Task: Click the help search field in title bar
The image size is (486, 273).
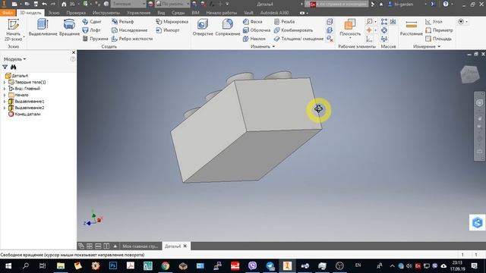Action: (x=339, y=4)
